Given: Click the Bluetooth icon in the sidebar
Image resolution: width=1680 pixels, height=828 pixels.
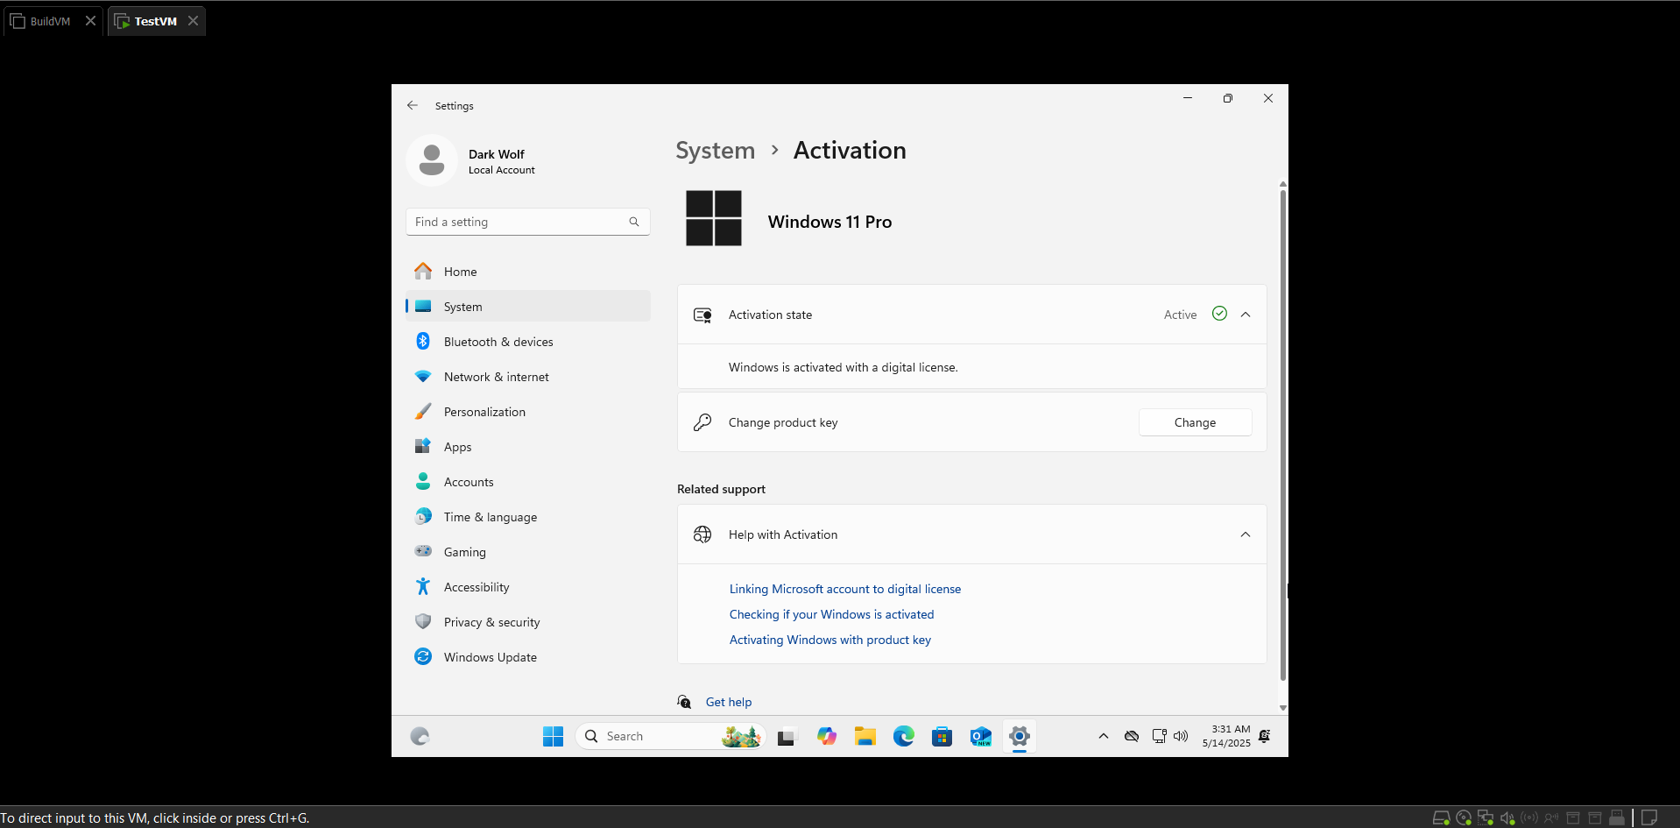Looking at the screenshot, I should click(x=423, y=342).
